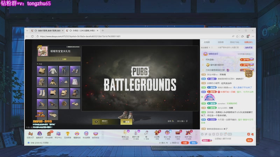Switch to the 在线榜 tab
Viewport: 280px width, 157px height.
click(207, 42)
